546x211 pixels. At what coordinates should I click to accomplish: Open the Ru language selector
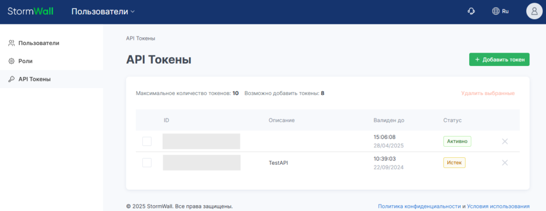tap(500, 12)
